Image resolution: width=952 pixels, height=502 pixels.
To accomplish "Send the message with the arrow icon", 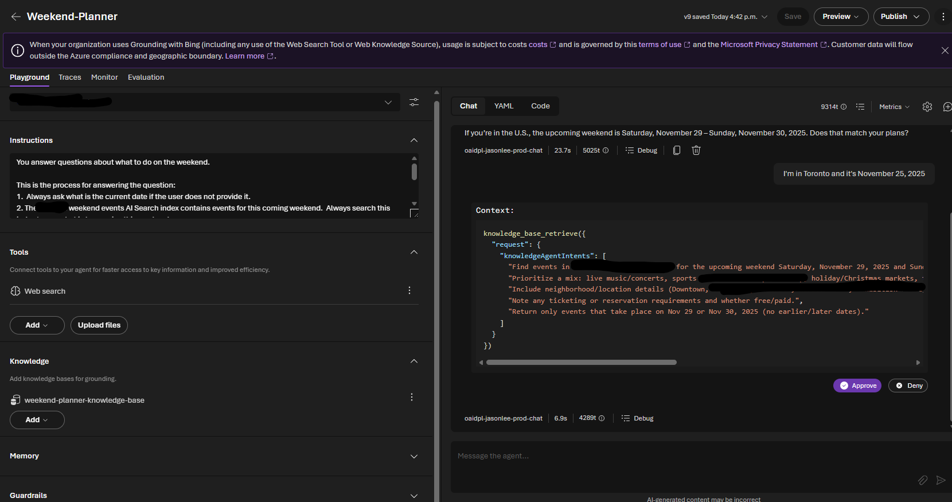I will (941, 480).
